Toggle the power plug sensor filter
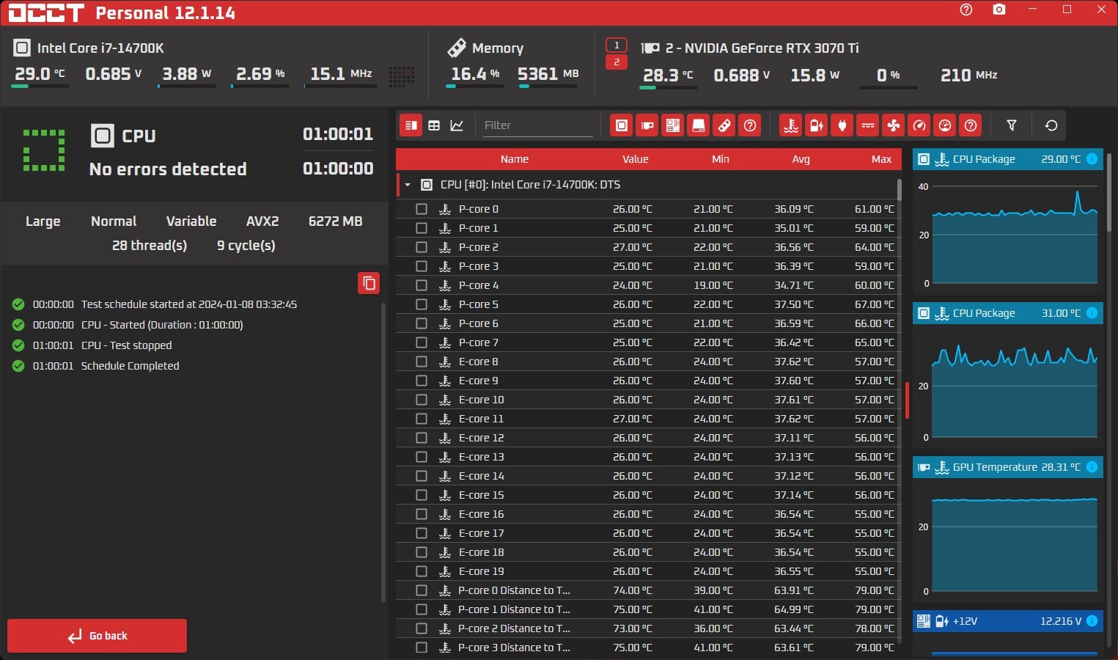This screenshot has width=1118, height=660. point(842,125)
